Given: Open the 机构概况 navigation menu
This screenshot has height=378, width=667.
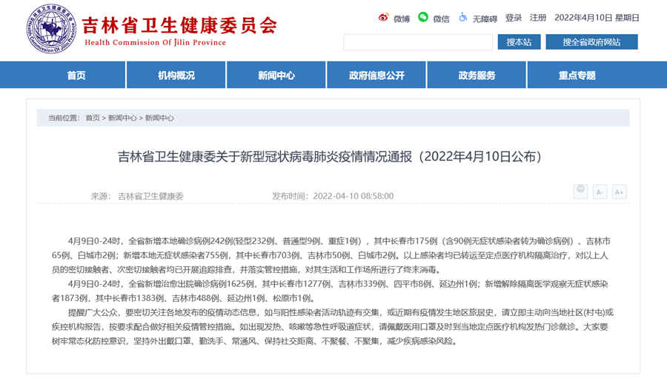Looking at the screenshot, I should (176, 75).
